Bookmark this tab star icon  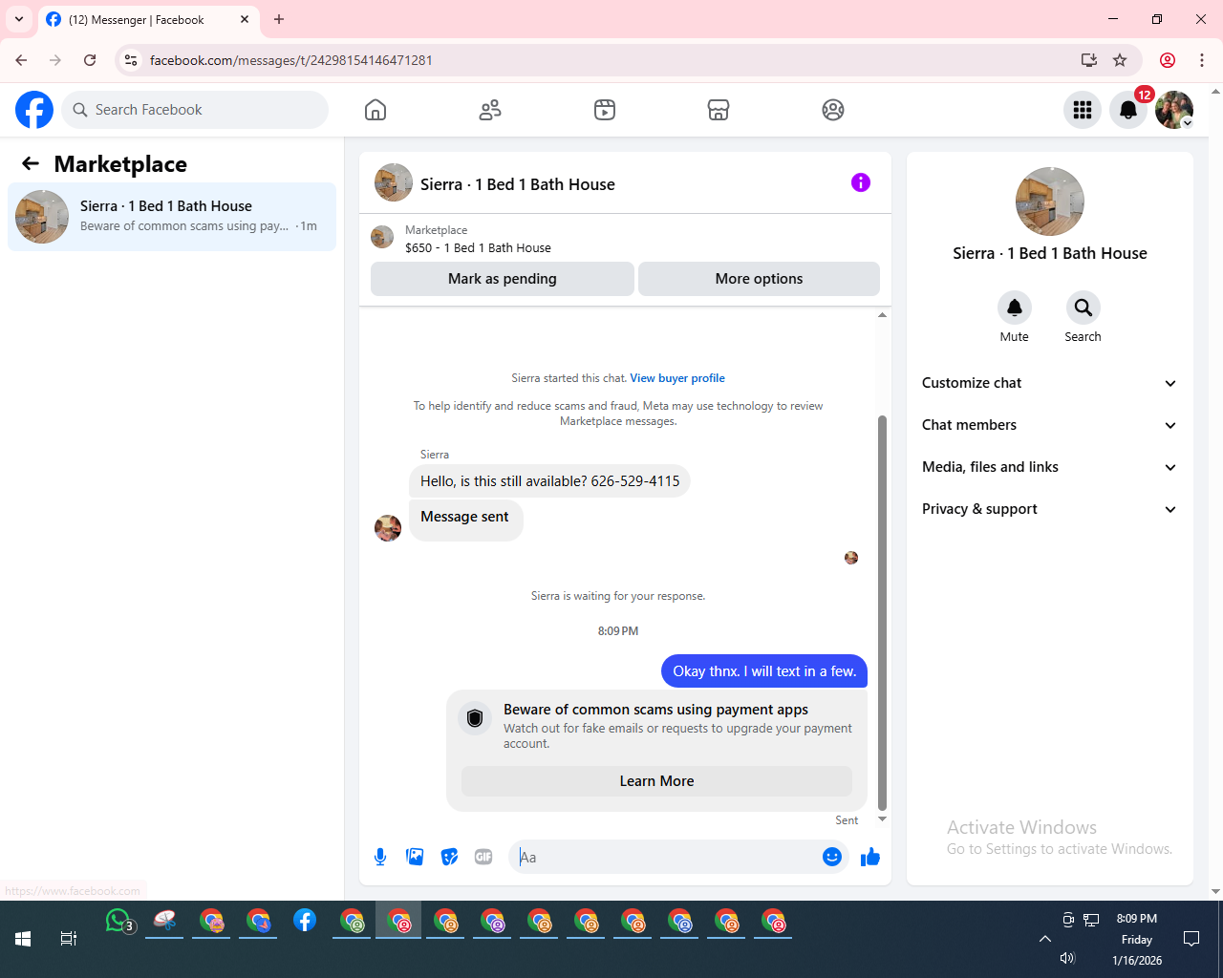[1120, 60]
